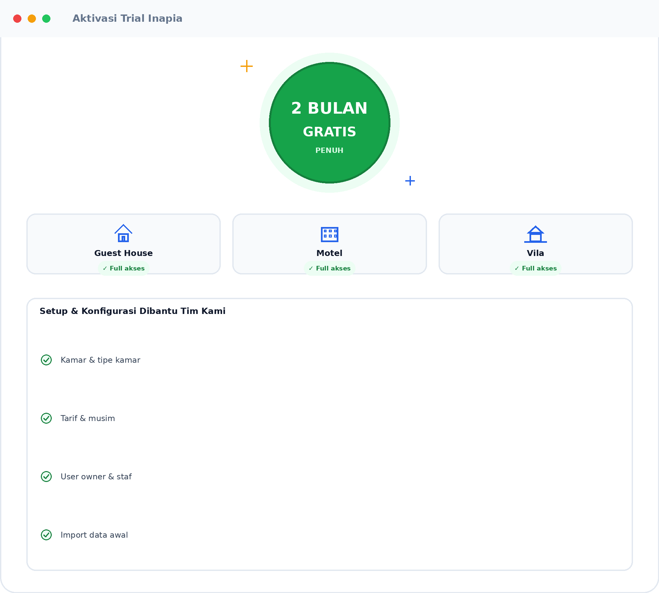The width and height of the screenshot is (659, 593).
Task: Click the check icon beside Kamar & tipe kamar
Action: (x=46, y=360)
